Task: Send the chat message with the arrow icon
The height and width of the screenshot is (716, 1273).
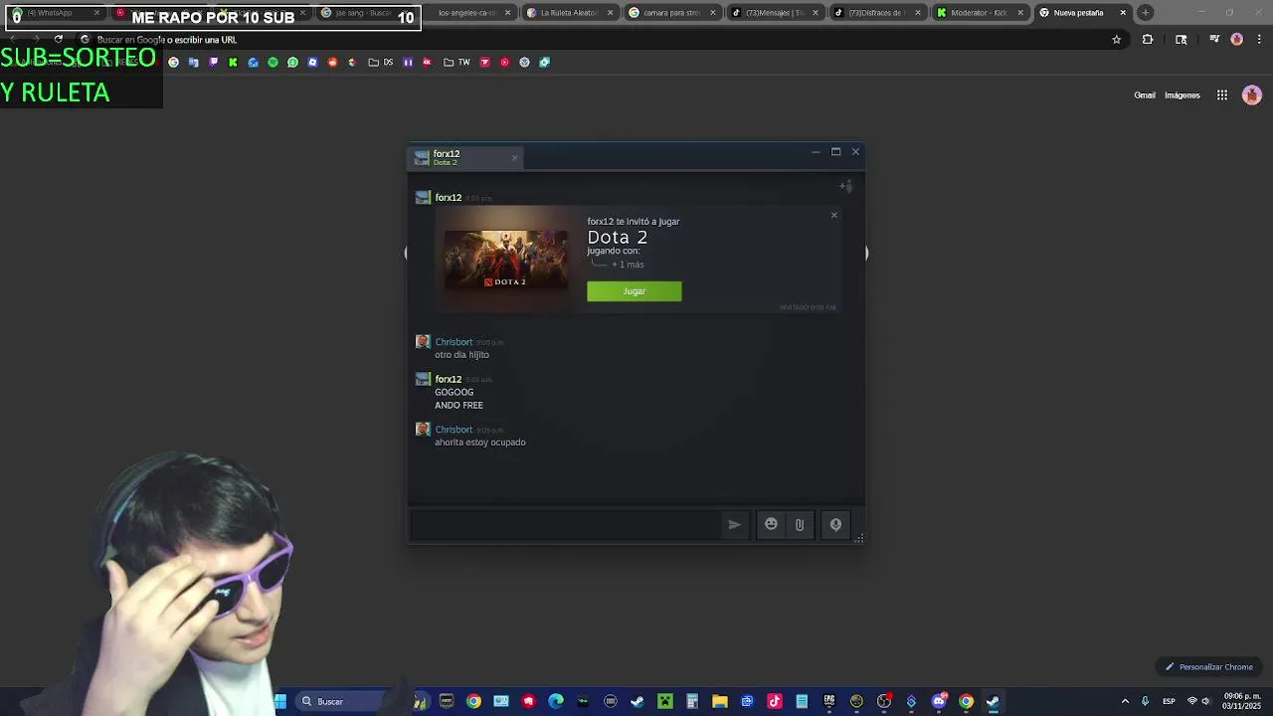Action: pyautogui.click(x=734, y=525)
